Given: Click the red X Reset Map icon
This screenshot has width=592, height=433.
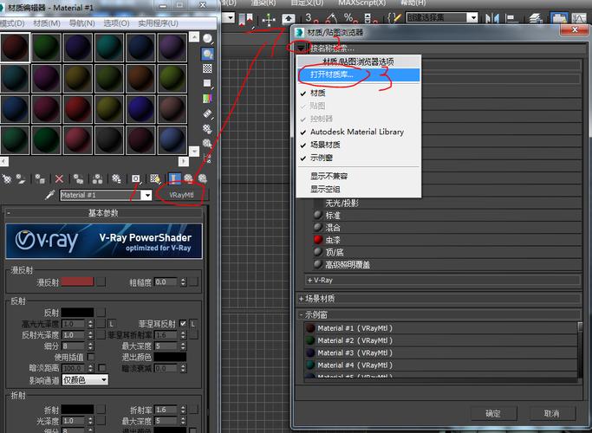Looking at the screenshot, I should click(59, 178).
